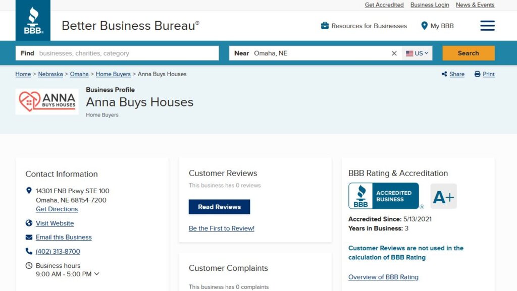Open Business Login link
This screenshot has width=517, height=291.
click(430, 5)
